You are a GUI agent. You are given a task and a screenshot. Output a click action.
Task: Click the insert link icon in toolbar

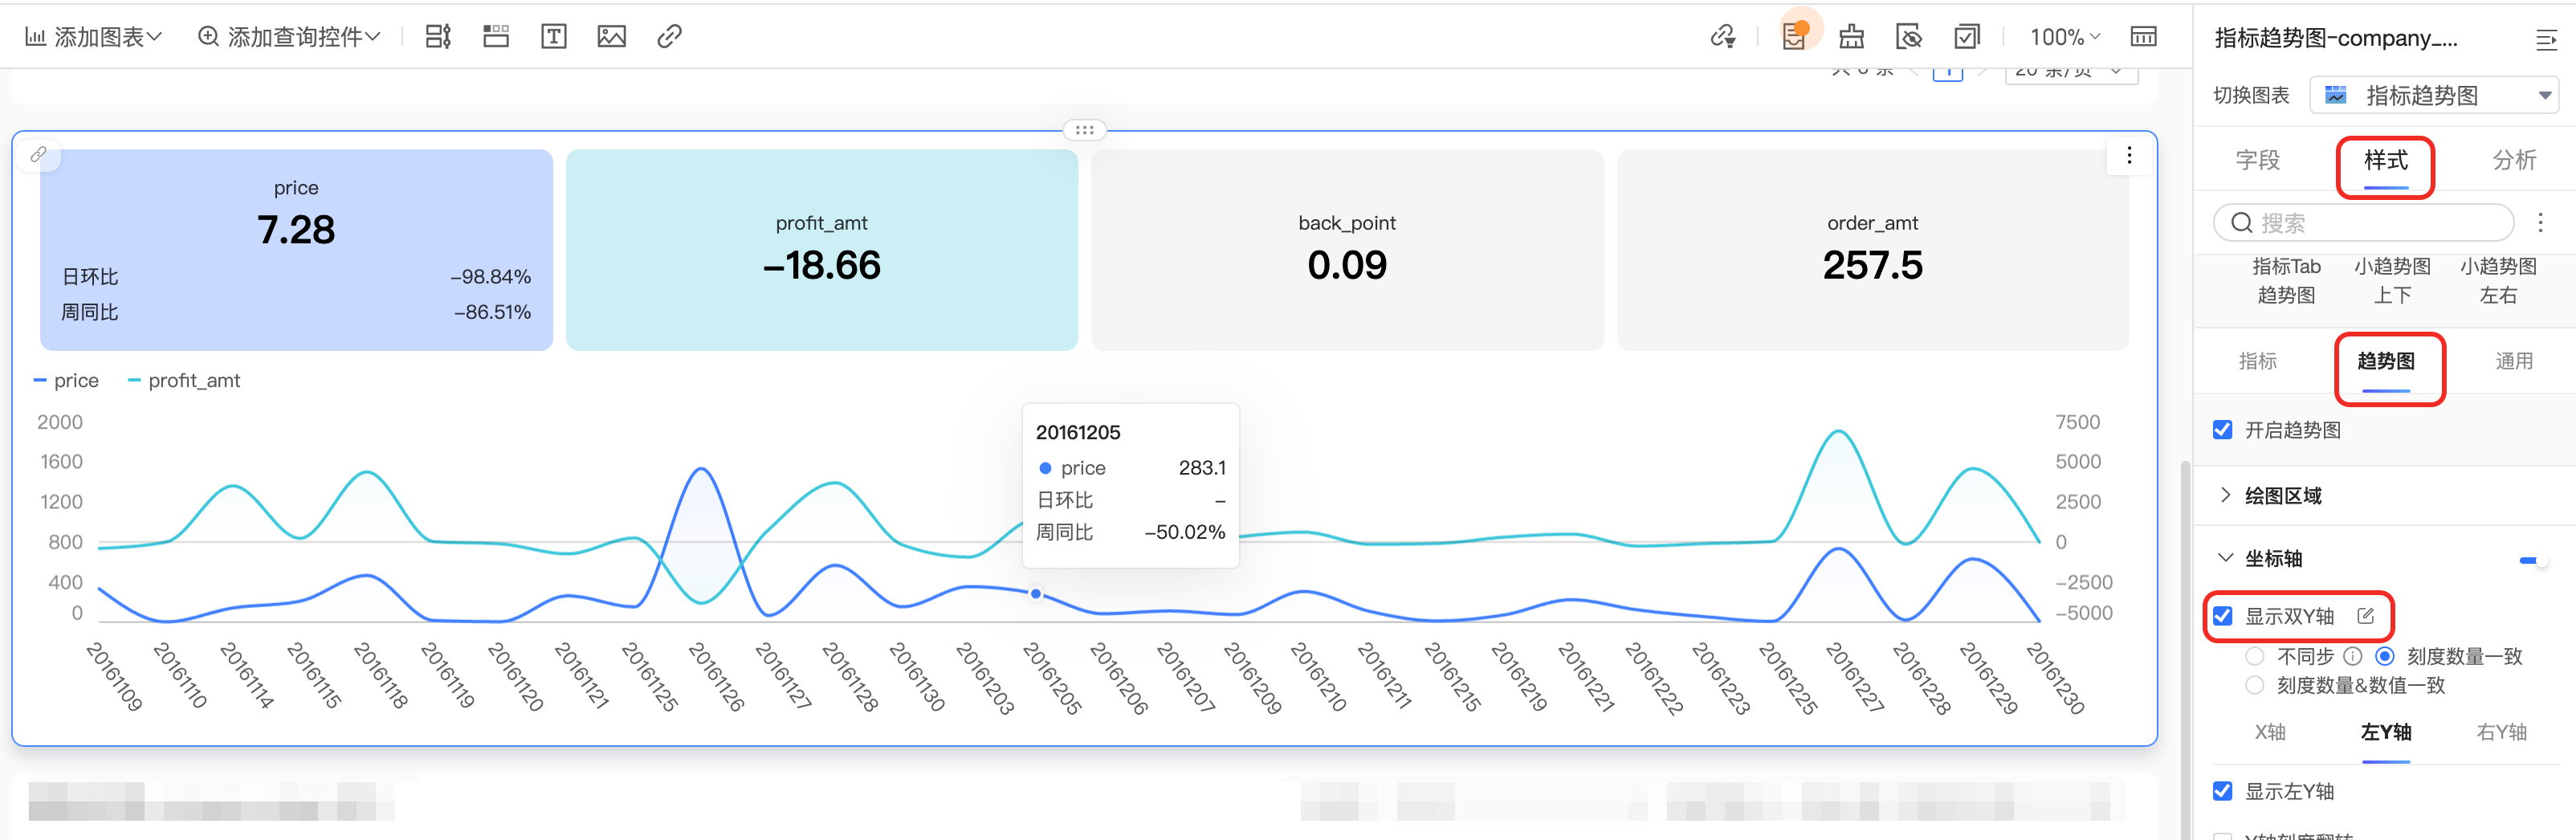tap(669, 37)
